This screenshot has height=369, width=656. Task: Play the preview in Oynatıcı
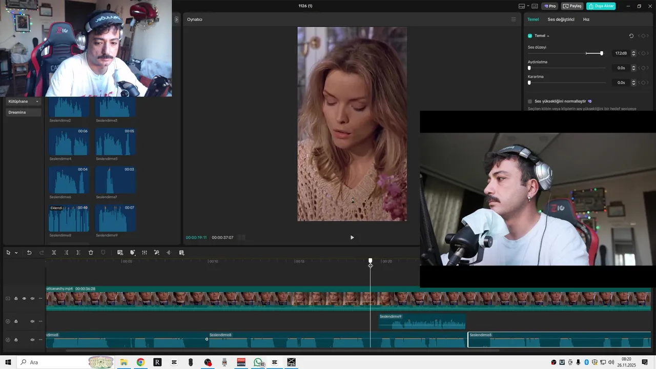352,237
